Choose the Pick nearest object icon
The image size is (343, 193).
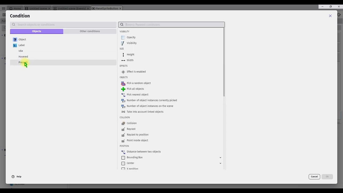pos(123,95)
